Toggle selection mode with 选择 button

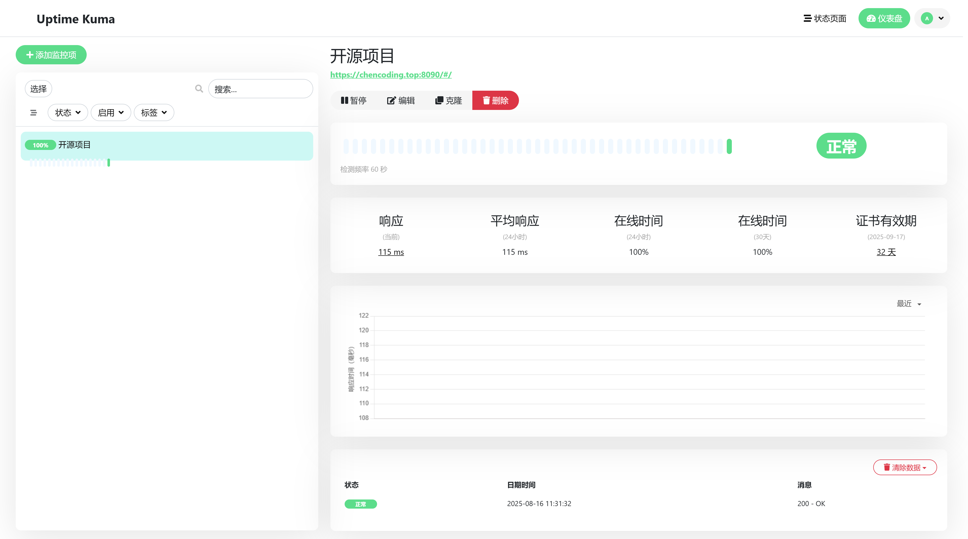(38, 89)
